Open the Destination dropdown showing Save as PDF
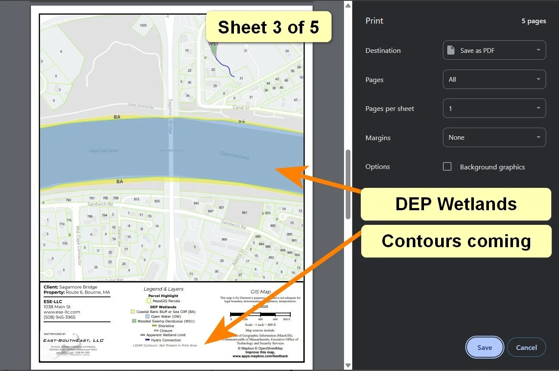Image resolution: width=559 pixels, height=371 pixels. click(494, 50)
